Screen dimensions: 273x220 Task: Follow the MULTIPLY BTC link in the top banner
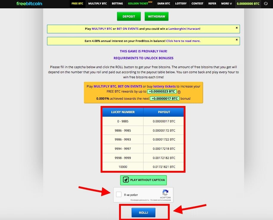pyautogui.click(x=102, y=29)
